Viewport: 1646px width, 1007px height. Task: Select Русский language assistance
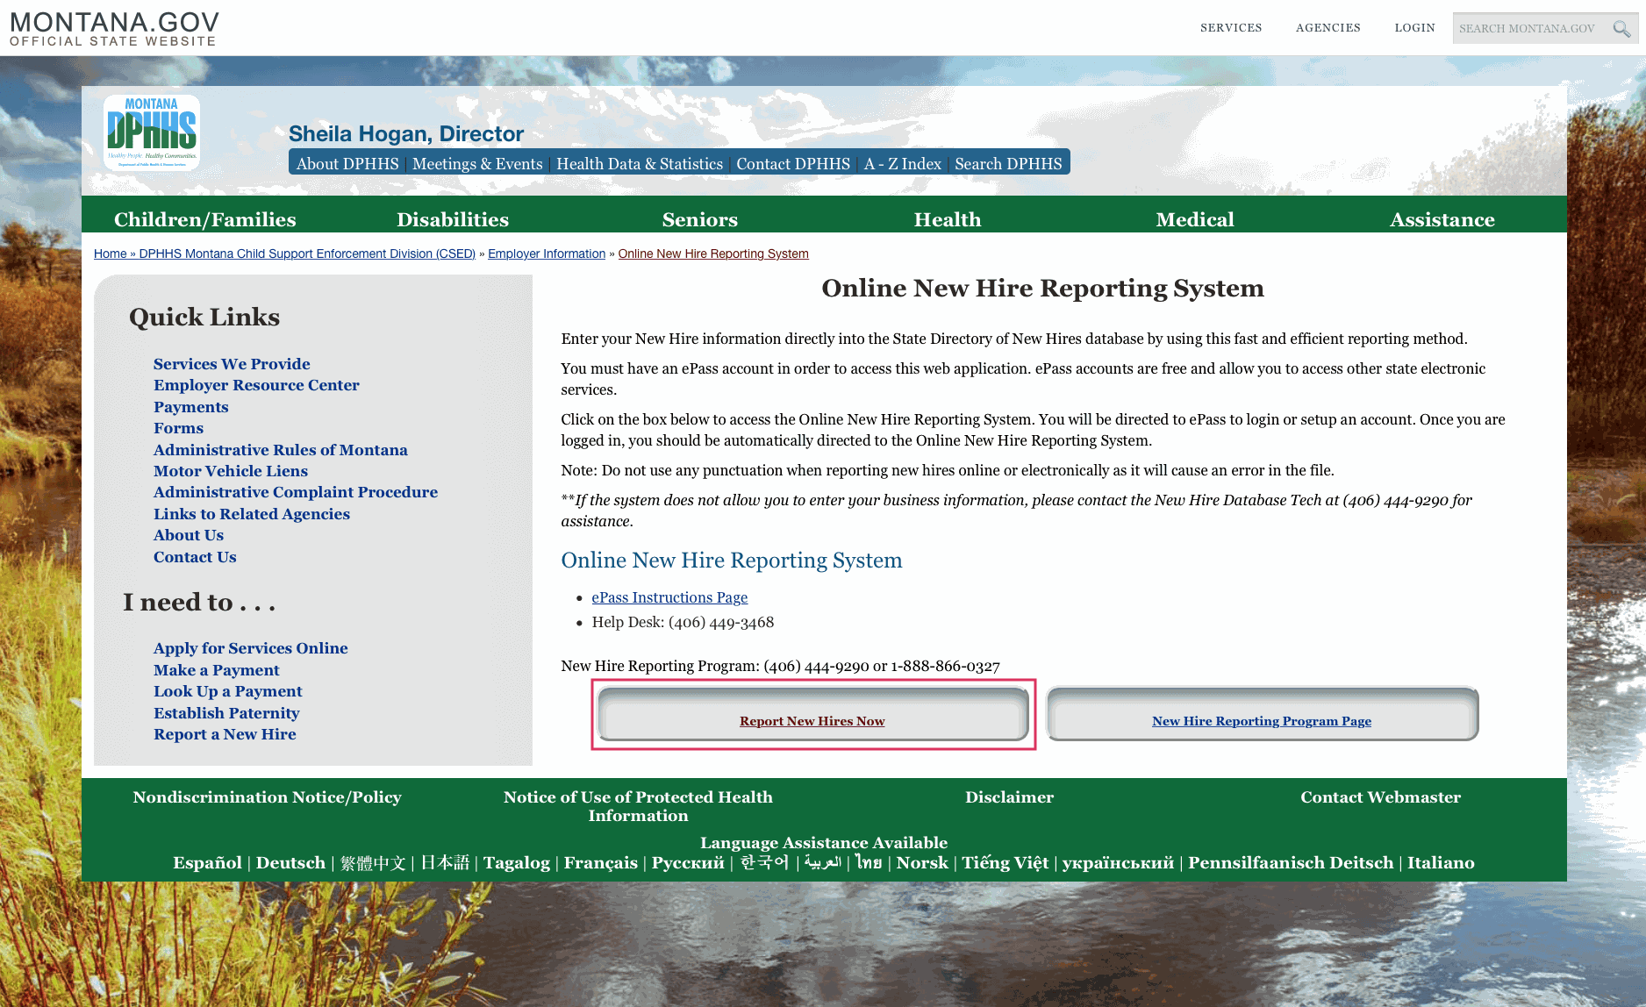coord(688,863)
